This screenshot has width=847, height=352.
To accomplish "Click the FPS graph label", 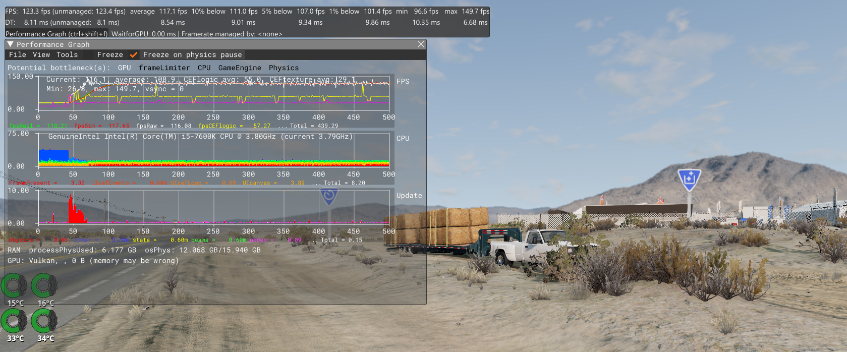I will coord(403,81).
